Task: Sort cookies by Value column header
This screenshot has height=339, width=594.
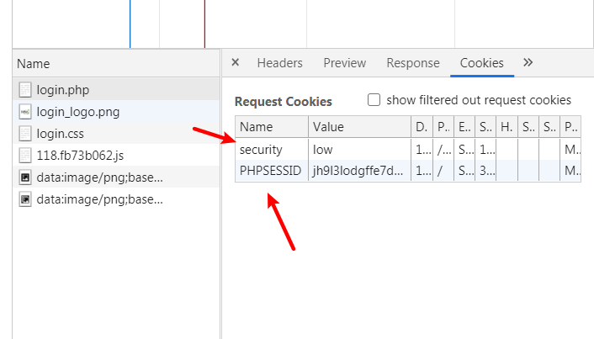Action: [x=359, y=126]
